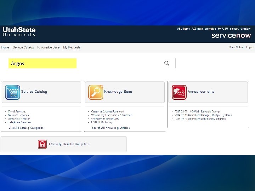Click View All Catalog Categories
The height and width of the screenshot is (191, 255).
pyautogui.click(x=26, y=128)
